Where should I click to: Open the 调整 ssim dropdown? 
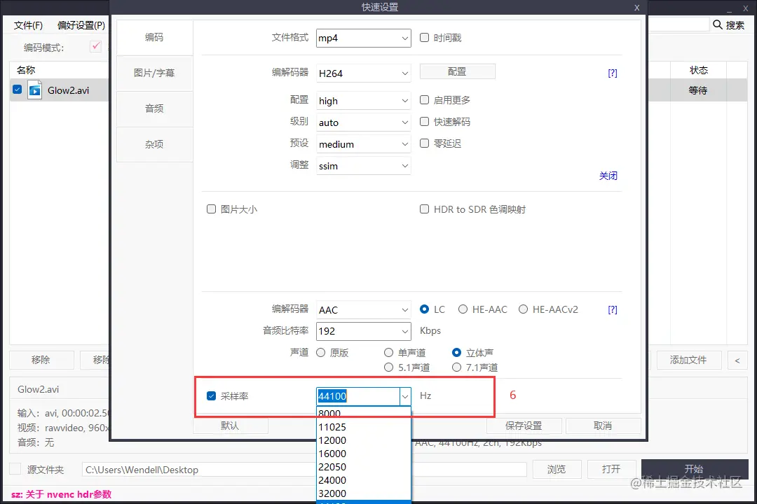(x=364, y=166)
